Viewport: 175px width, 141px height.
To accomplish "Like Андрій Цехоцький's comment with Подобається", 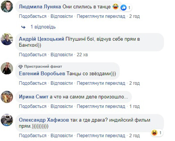I will pos(33,55).
